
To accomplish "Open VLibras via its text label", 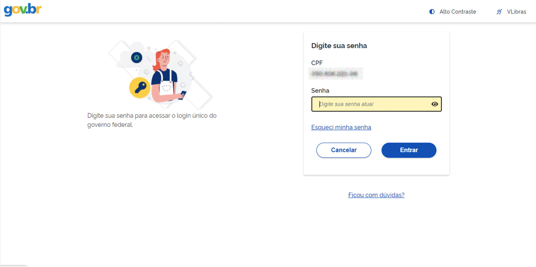I will (x=516, y=12).
